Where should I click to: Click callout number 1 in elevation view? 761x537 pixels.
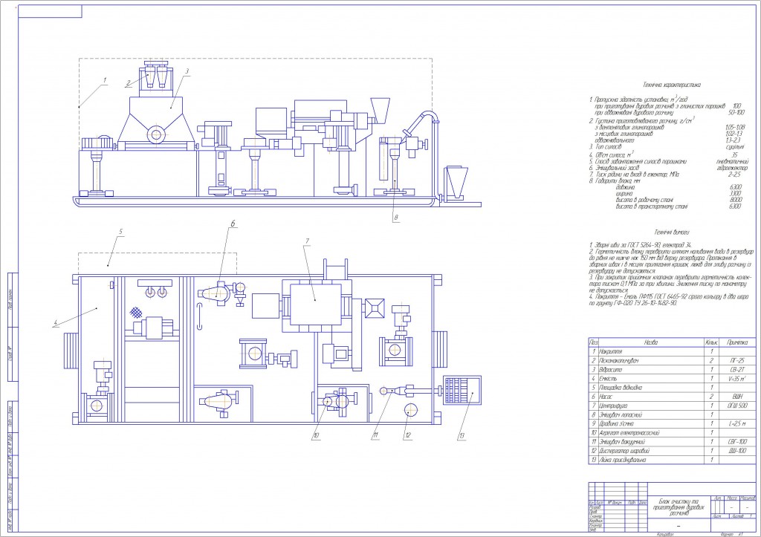(x=104, y=80)
